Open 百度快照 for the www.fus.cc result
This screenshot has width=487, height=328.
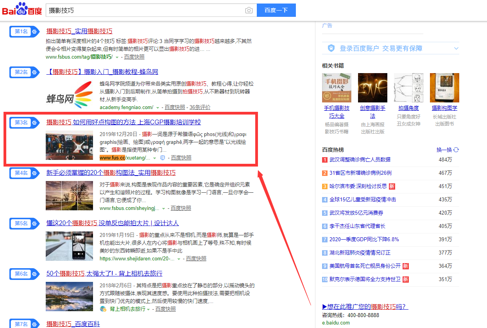click(181, 158)
